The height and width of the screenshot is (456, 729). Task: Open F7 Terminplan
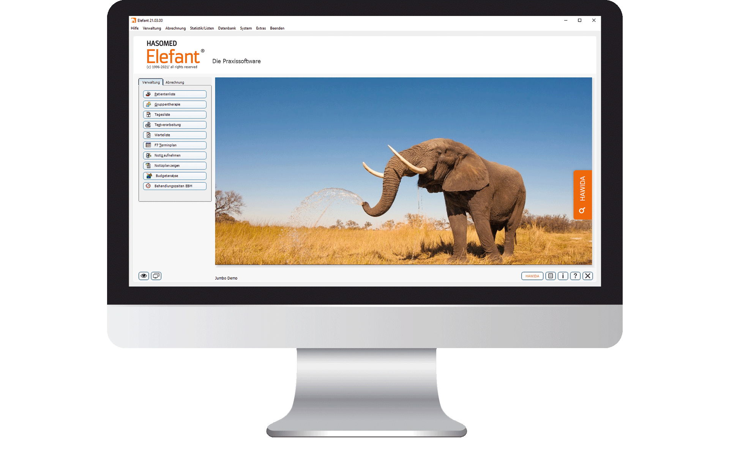[175, 146]
